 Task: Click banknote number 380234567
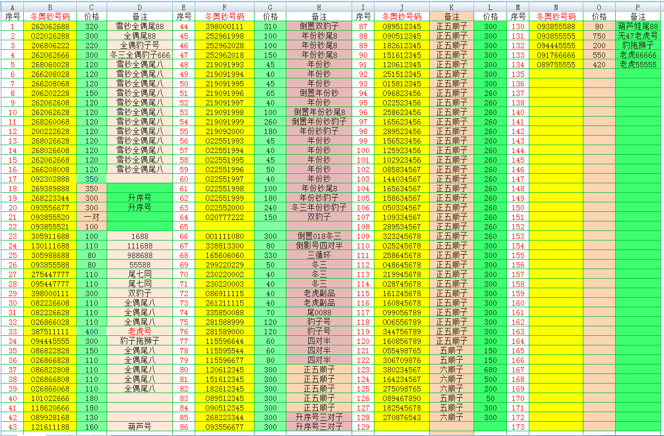[401, 370]
